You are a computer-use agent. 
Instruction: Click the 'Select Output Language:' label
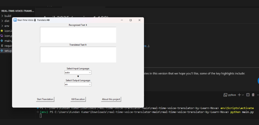click(x=78, y=81)
